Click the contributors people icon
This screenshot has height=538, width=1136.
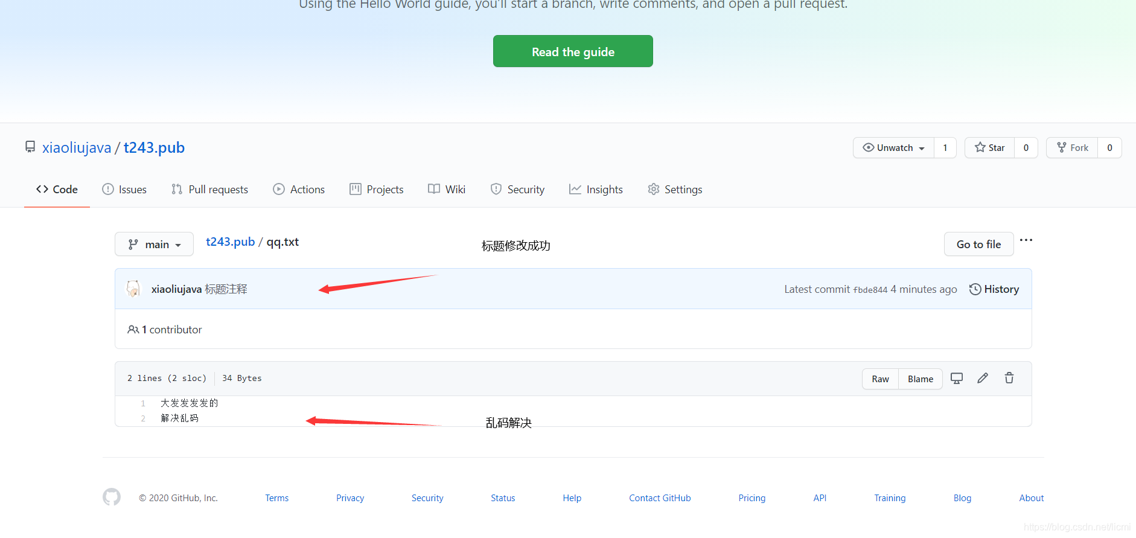coord(133,330)
